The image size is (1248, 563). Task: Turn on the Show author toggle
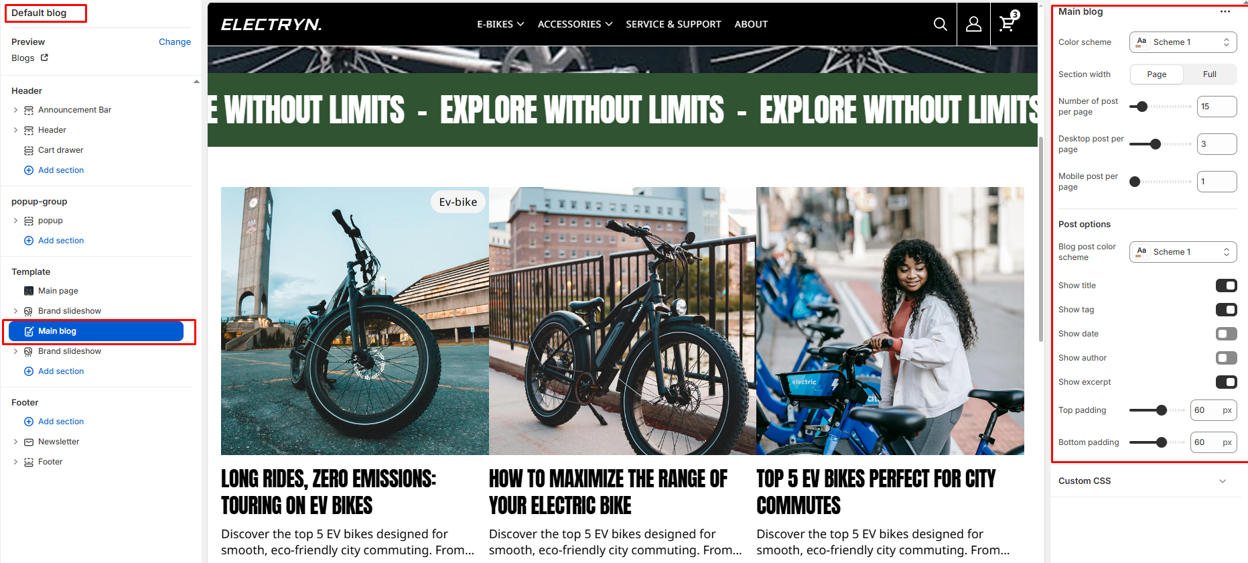(x=1227, y=358)
